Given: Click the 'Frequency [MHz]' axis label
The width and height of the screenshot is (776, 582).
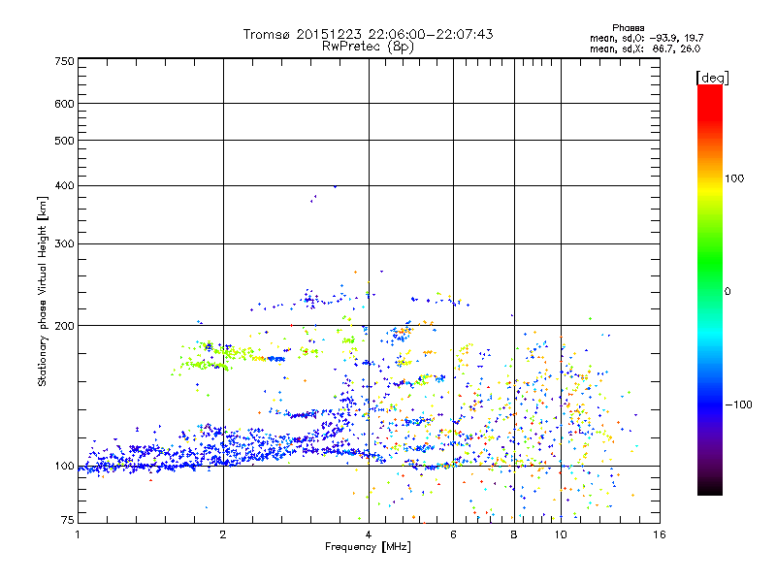Looking at the screenshot, I should [368, 547].
